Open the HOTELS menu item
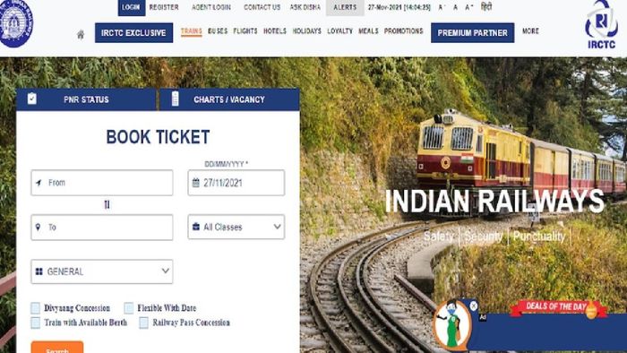 275,31
